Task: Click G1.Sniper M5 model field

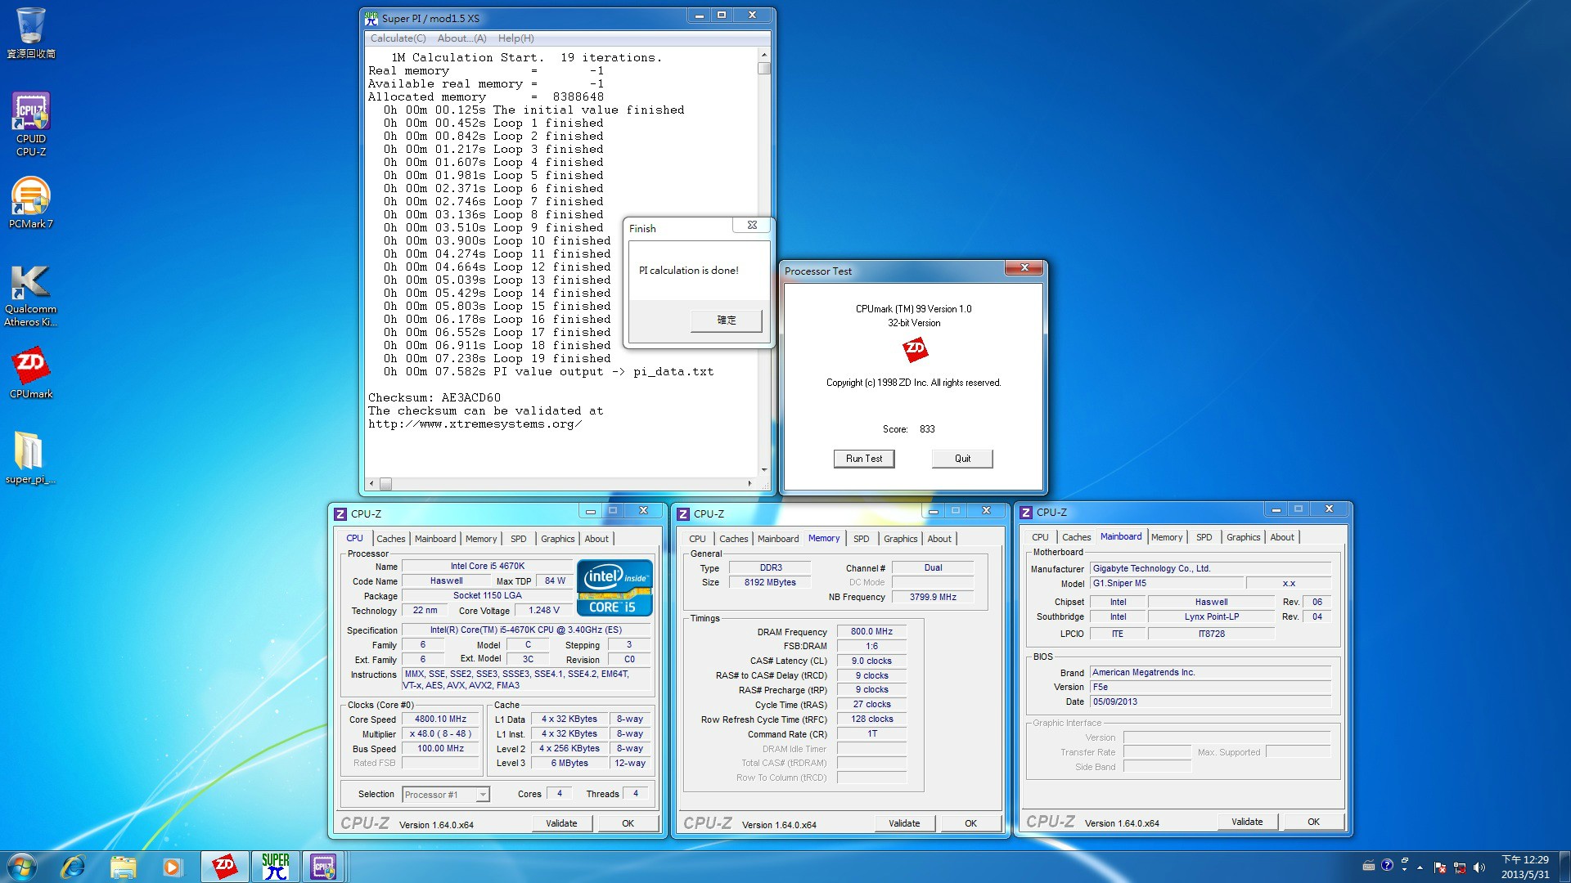Action: (x=1167, y=583)
